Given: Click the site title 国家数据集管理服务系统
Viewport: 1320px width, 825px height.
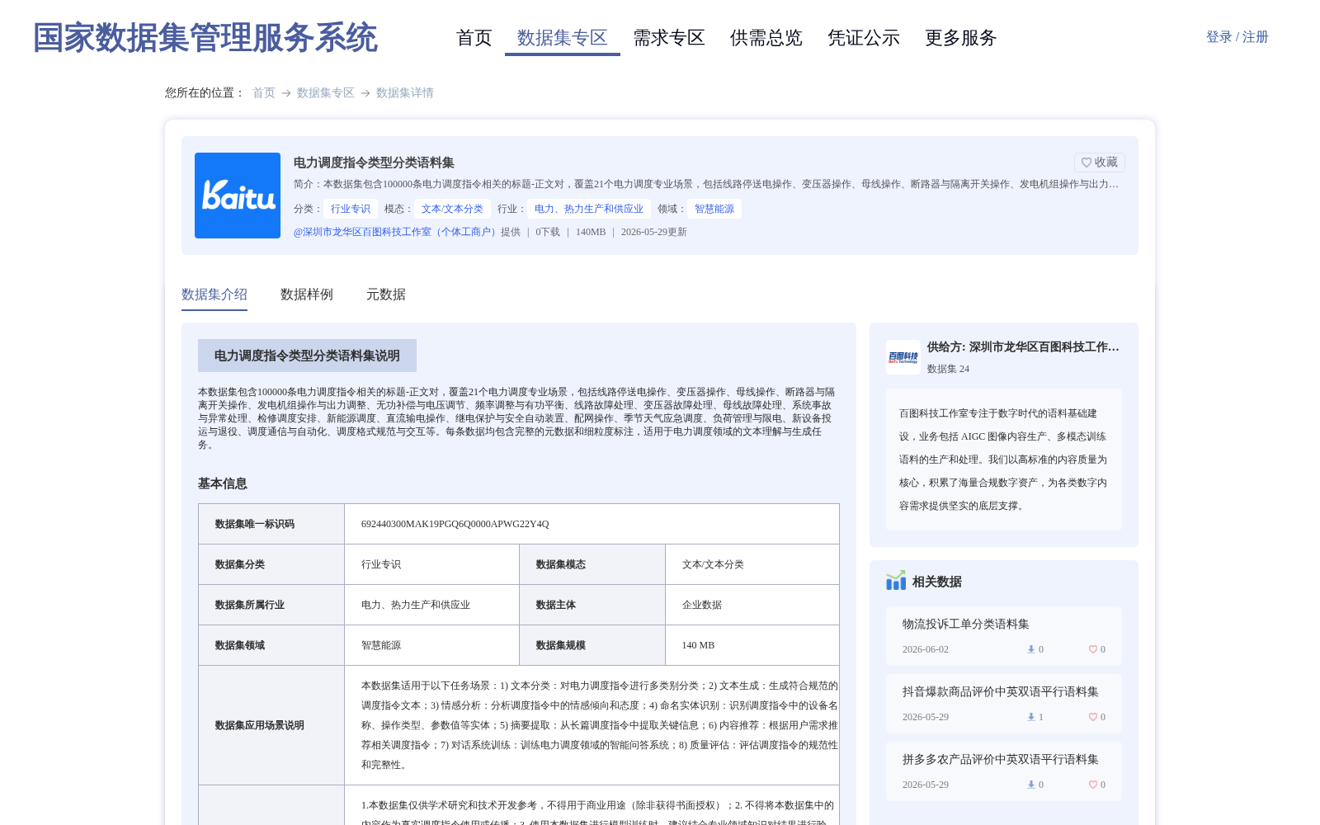Looking at the screenshot, I should point(205,38).
